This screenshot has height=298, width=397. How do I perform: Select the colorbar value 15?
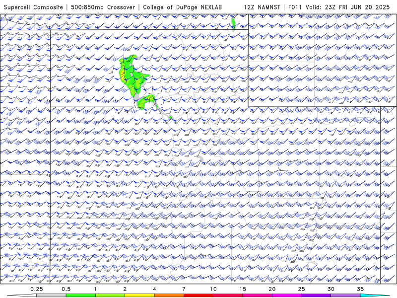[243, 289]
